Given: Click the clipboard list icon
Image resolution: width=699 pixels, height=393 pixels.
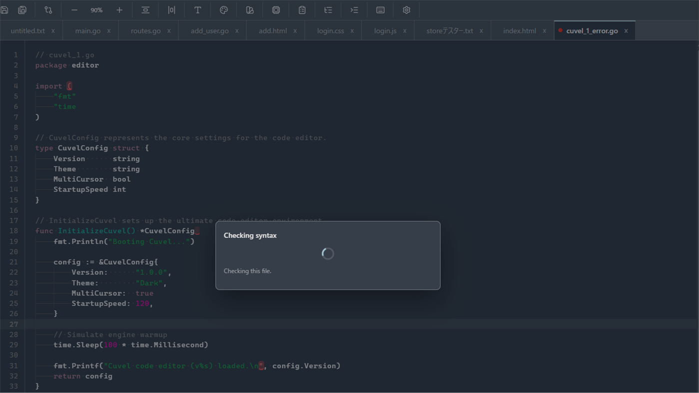Looking at the screenshot, I should pos(302,10).
